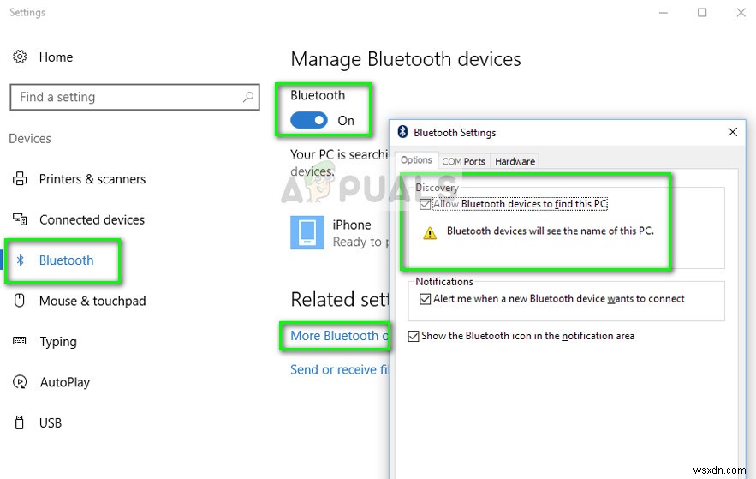Switch to the Options tab

coord(417,159)
